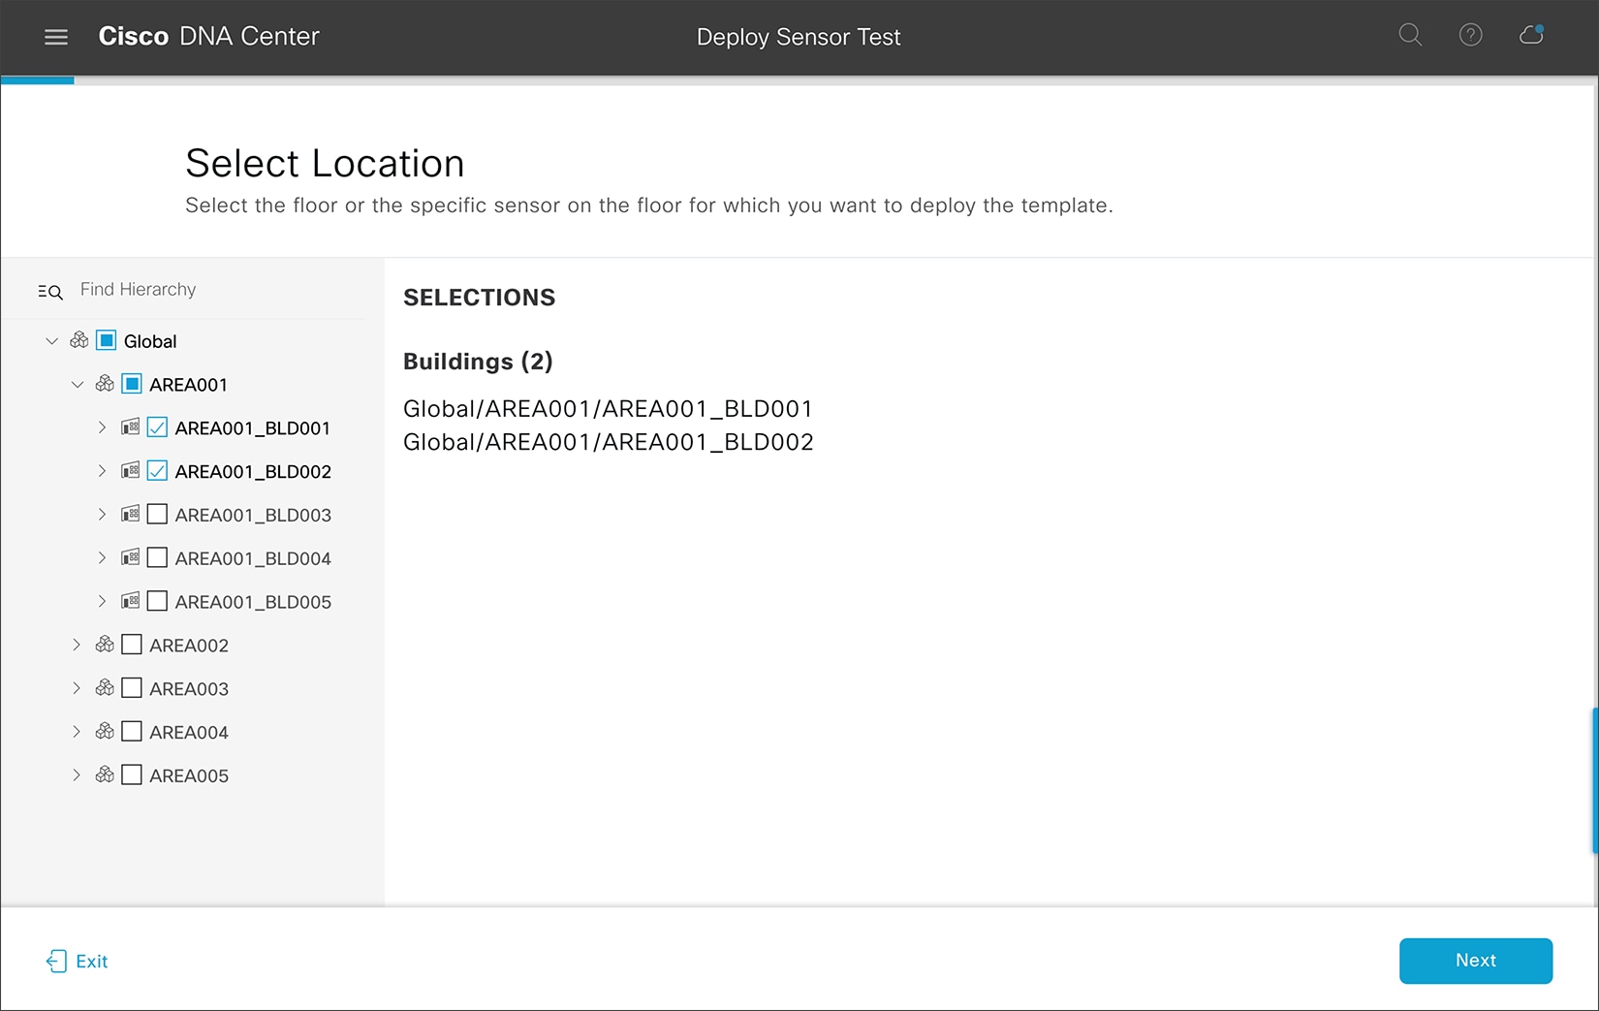Click the Next button
Viewport: 1599px width, 1011px height.
(1476, 961)
